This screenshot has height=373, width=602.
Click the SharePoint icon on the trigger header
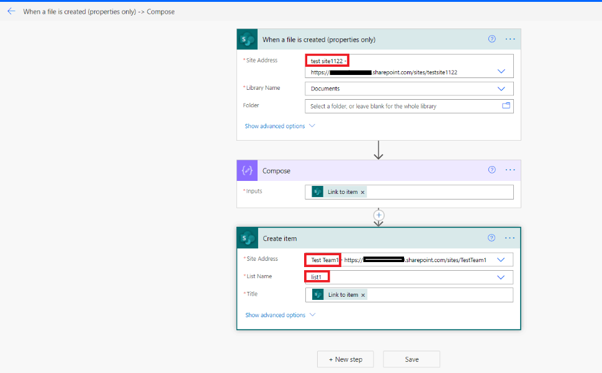pos(247,39)
